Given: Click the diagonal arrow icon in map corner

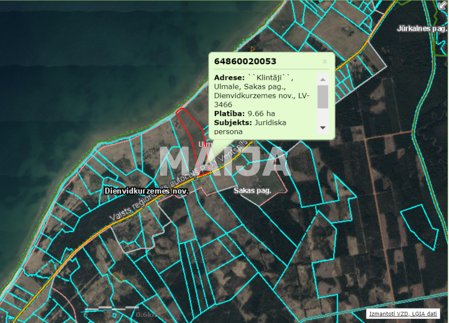Looking at the screenshot, I should pos(442,5).
